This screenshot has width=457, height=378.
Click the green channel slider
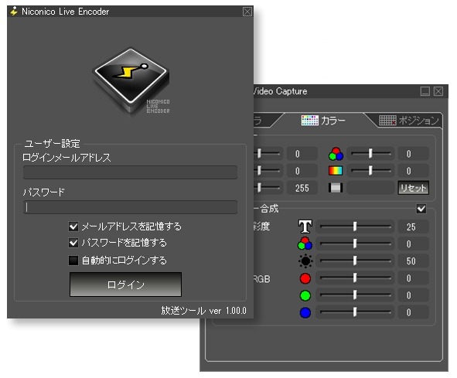pyautogui.click(x=355, y=295)
